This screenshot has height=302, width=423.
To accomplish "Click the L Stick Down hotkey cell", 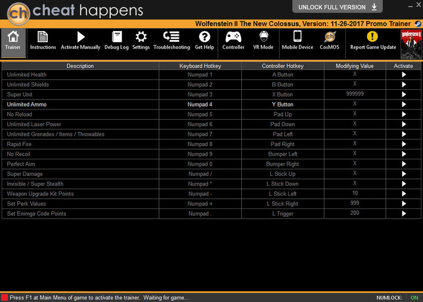I will (x=283, y=184).
